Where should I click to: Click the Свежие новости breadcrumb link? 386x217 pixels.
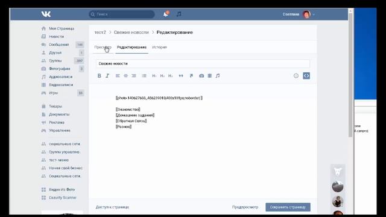pyautogui.click(x=131, y=32)
